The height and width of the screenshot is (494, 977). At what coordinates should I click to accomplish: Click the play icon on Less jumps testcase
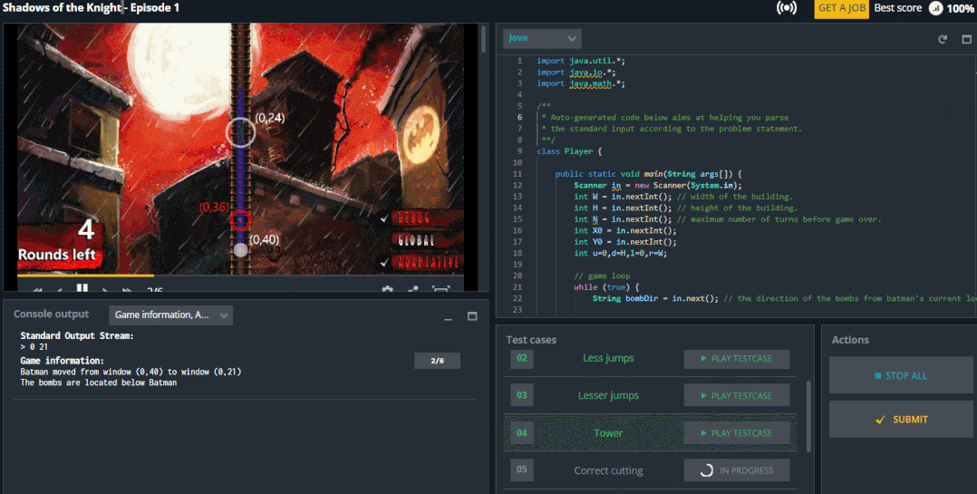(x=703, y=358)
